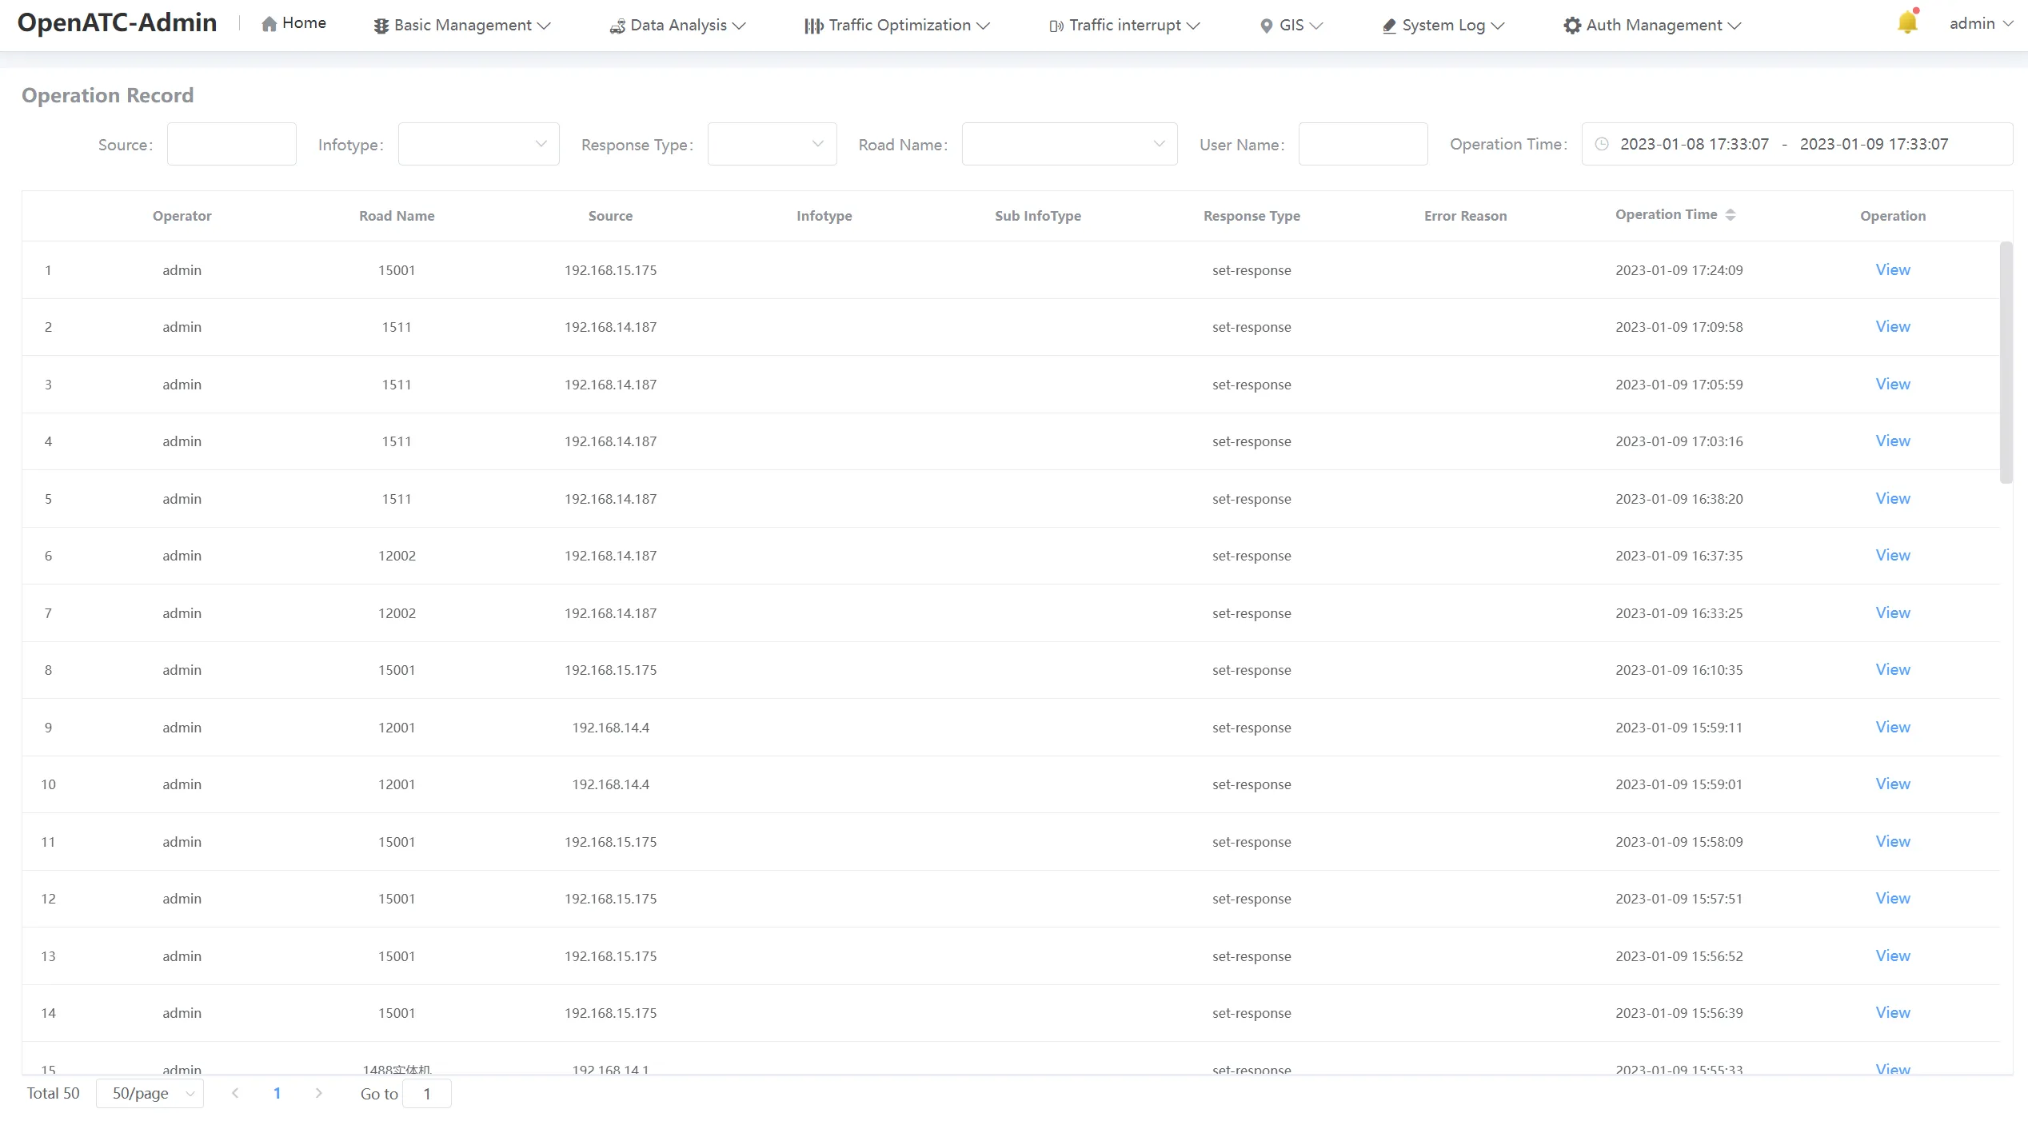2028x1121 pixels.
Task: Go to the previous page arrow
Action: (x=235, y=1093)
